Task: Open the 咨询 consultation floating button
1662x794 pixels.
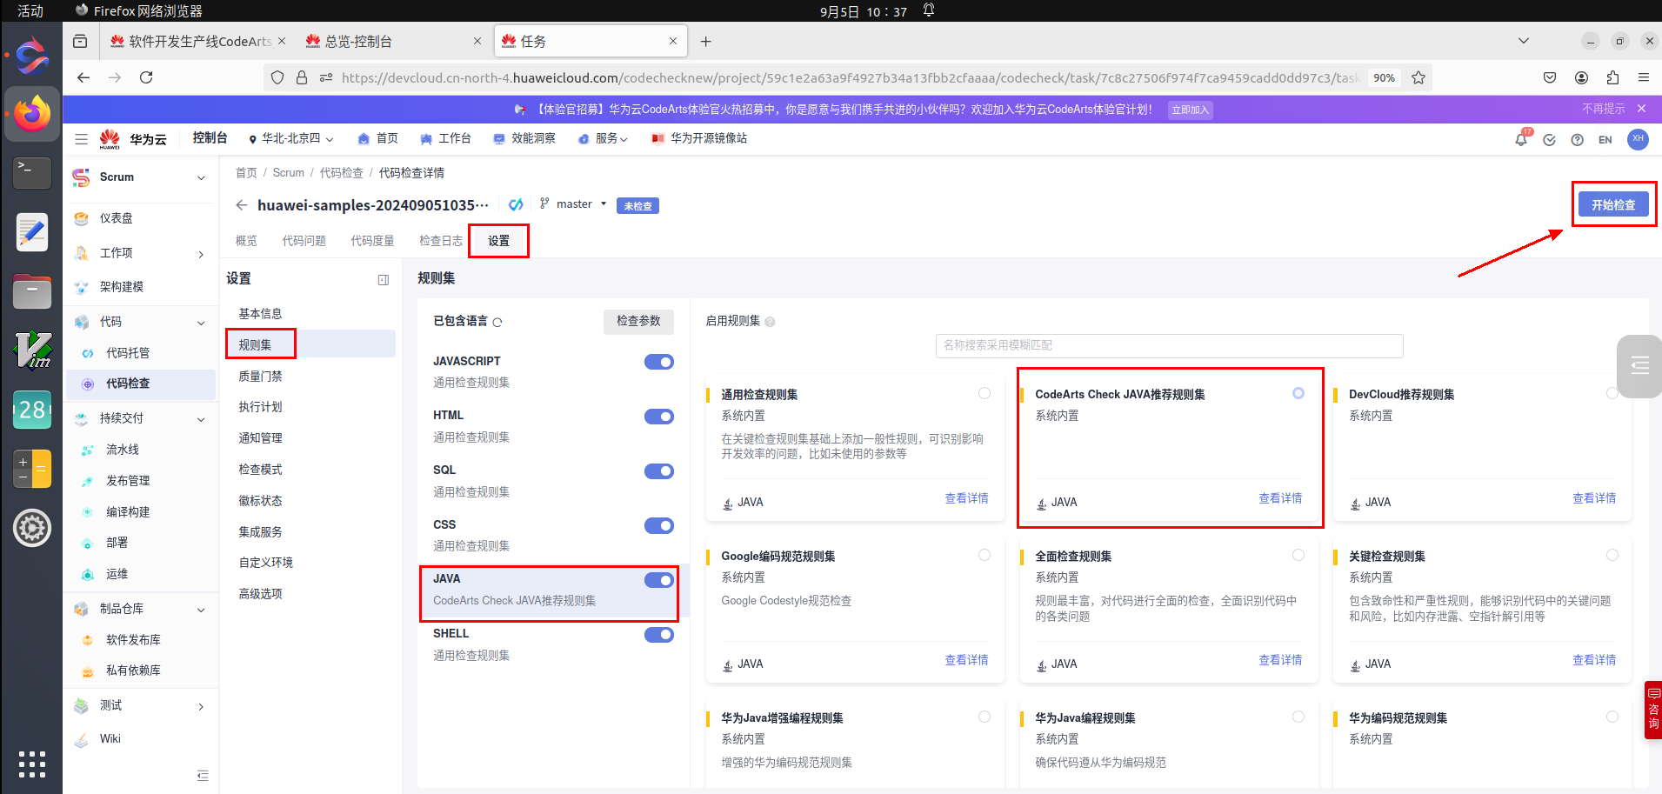Action: [1653, 710]
